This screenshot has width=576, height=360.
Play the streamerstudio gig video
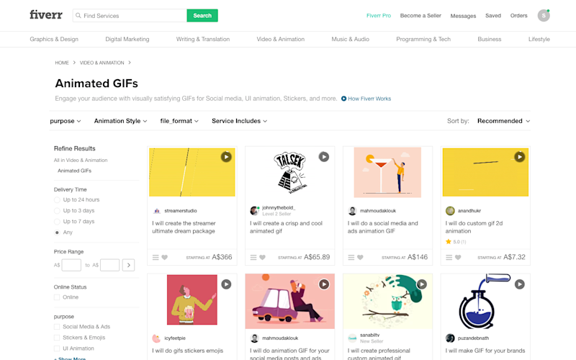coord(226,157)
